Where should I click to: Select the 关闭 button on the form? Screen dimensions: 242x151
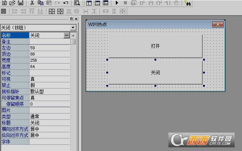tap(156, 72)
